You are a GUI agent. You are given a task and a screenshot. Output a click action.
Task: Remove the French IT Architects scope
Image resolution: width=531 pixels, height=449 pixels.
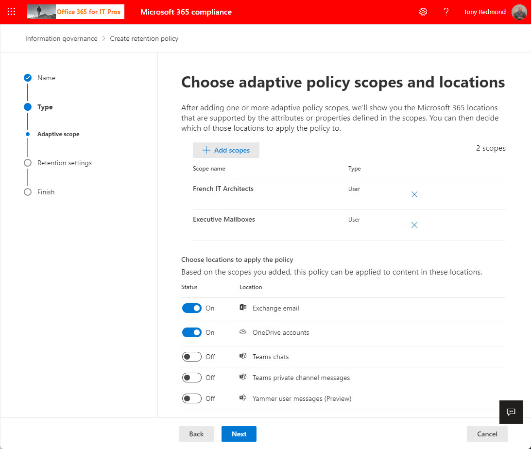point(414,194)
